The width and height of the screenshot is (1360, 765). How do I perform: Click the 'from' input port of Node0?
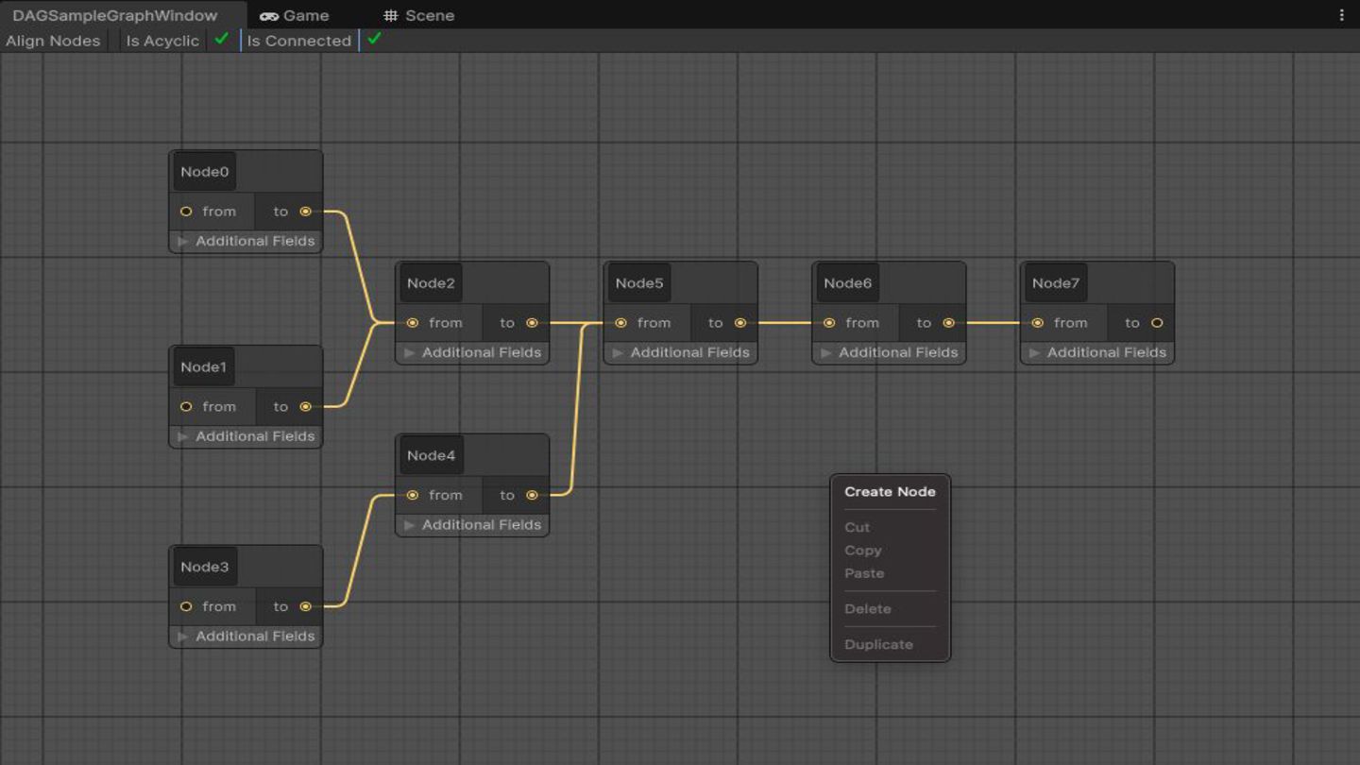pyautogui.click(x=186, y=212)
